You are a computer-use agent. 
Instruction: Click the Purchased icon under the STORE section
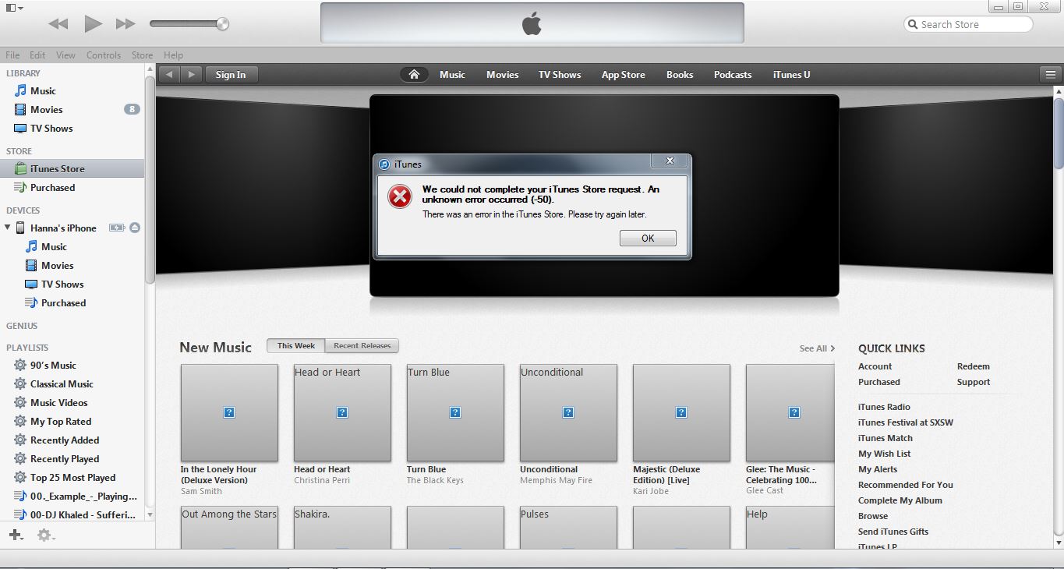click(x=20, y=188)
